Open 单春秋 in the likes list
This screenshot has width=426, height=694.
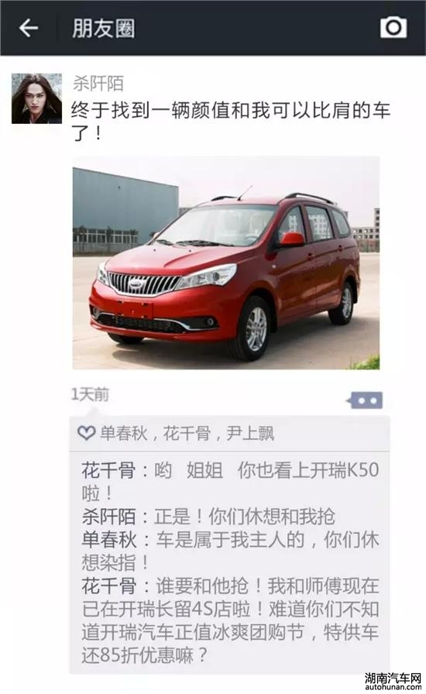(124, 433)
